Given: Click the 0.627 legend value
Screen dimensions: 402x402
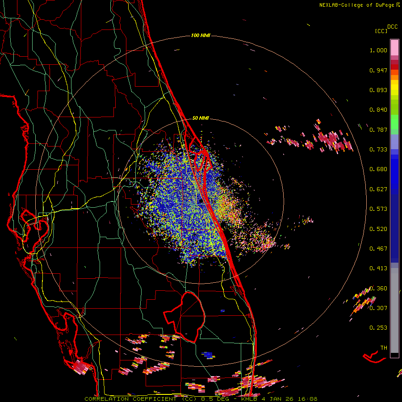Looking at the screenshot, I should [378, 189].
